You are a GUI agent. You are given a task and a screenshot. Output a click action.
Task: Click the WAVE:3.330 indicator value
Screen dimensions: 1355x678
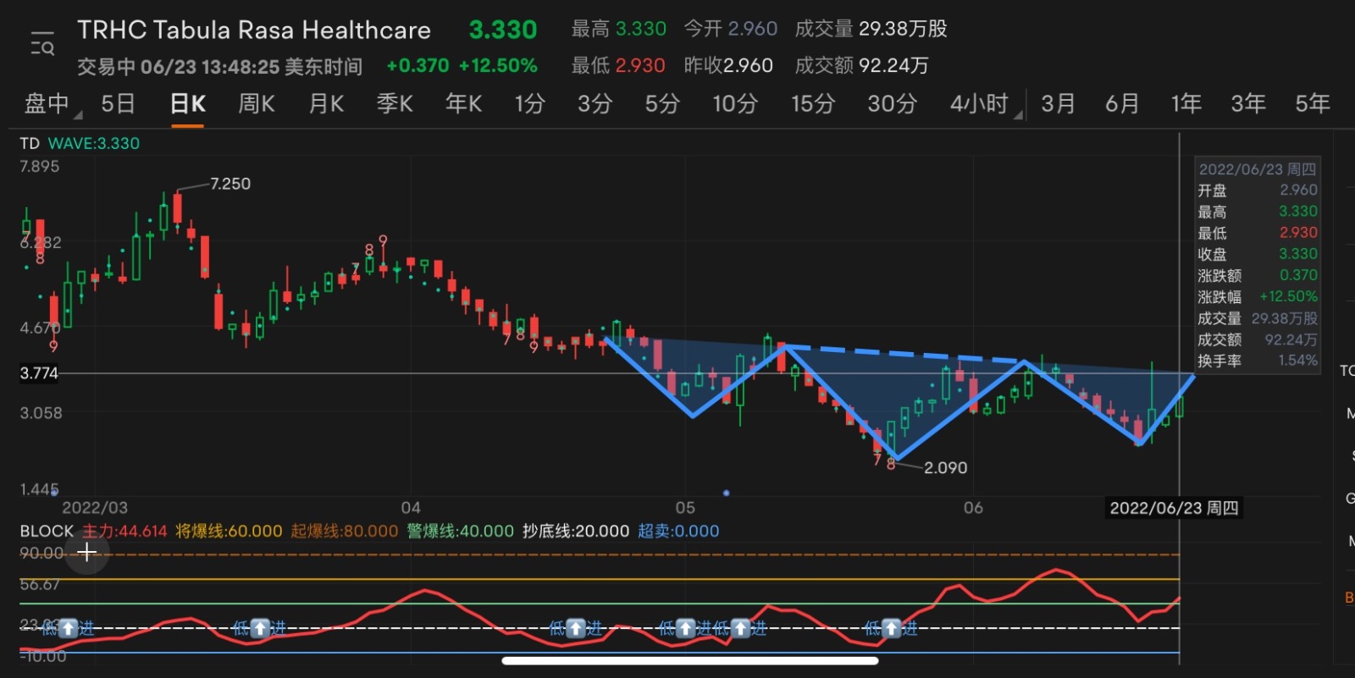tap(94, 143)
